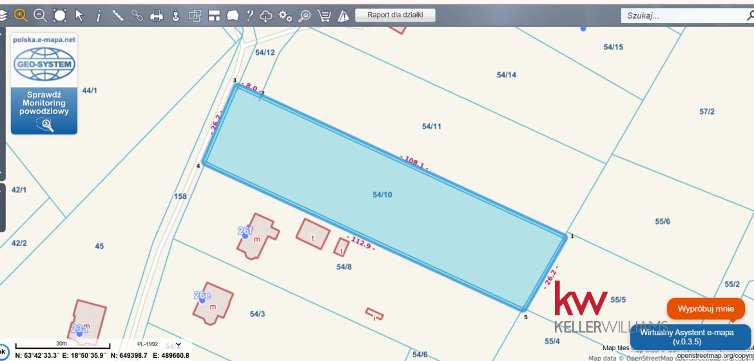754x361 pixels.
Task: Click the cloud download icon
Action: click(266, 15)
